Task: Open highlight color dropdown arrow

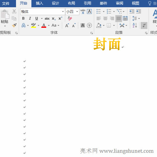Action: pos(38,25)
